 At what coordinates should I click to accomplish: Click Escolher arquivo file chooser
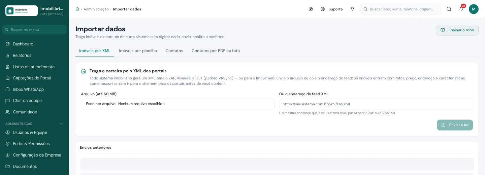point(101,104)
